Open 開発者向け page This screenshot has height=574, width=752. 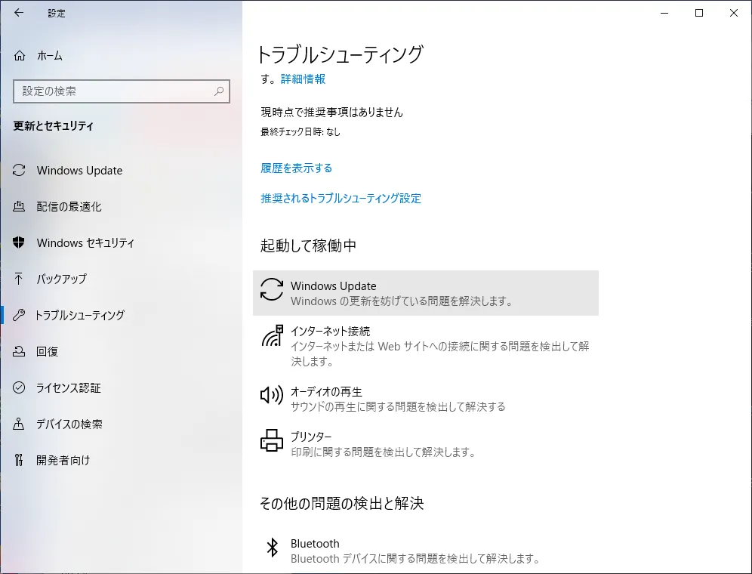[63, 460]
